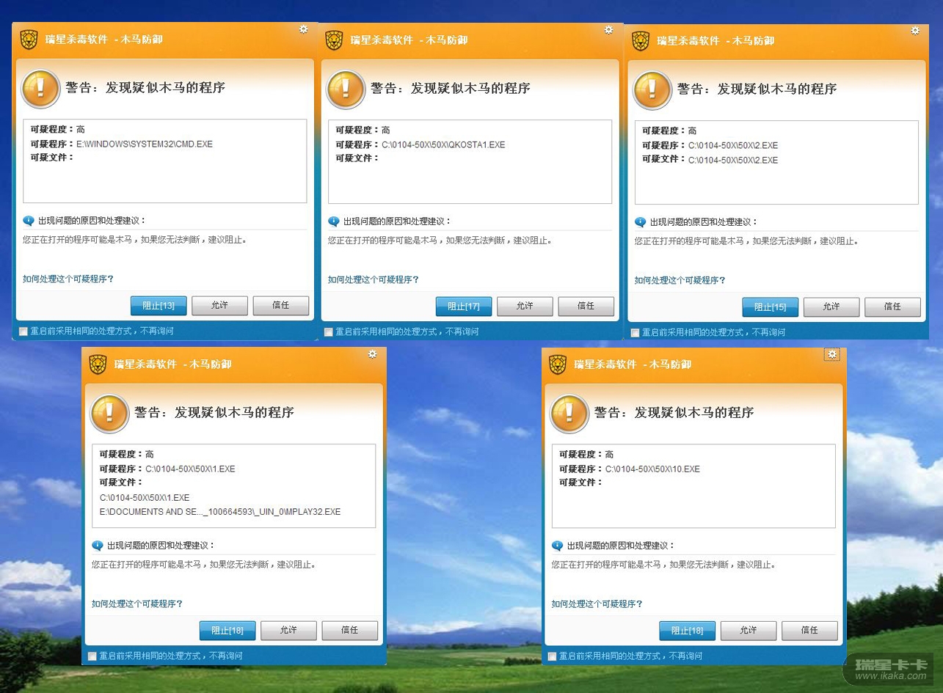Click the lion logo in the 10.EXE dialog
Screen dimensions: 943x693
[x=558, y=364]
